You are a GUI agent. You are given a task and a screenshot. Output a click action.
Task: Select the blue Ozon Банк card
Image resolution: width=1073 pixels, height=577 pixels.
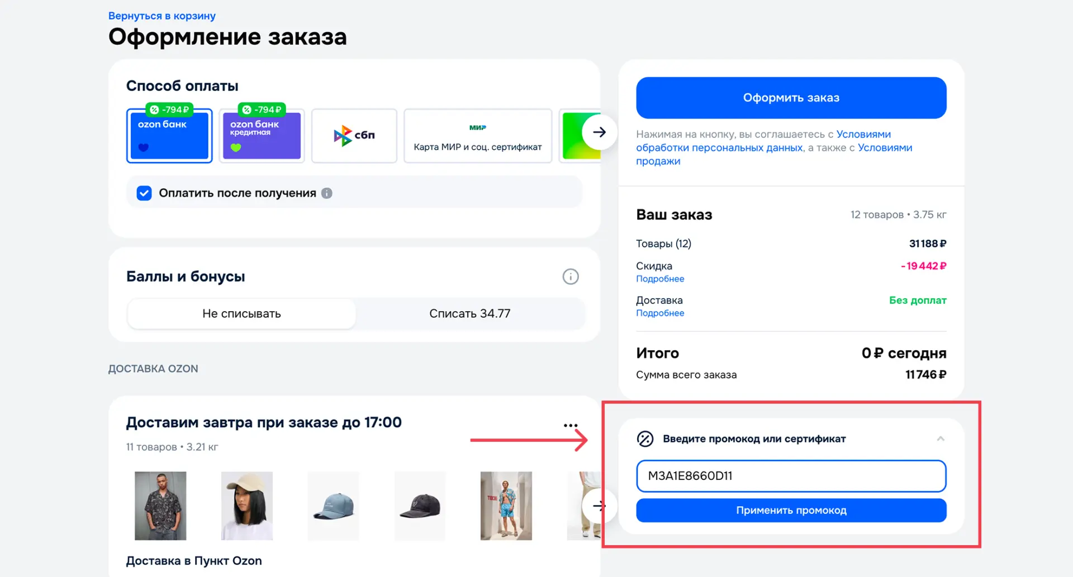point(169,136)
